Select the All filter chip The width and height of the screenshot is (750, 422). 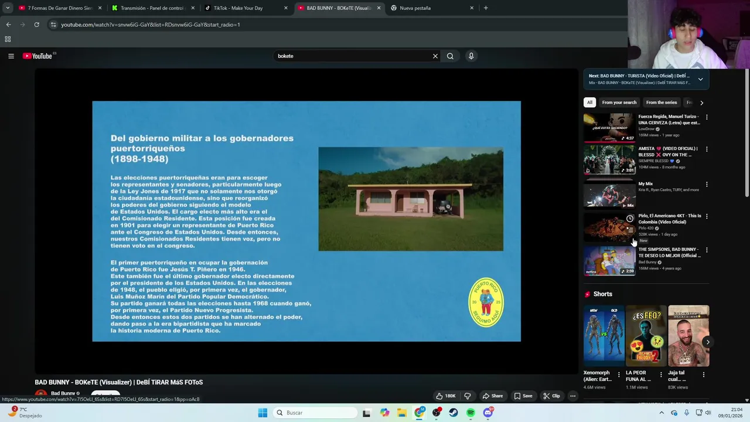pyautogui.click(x=589, y=103)
